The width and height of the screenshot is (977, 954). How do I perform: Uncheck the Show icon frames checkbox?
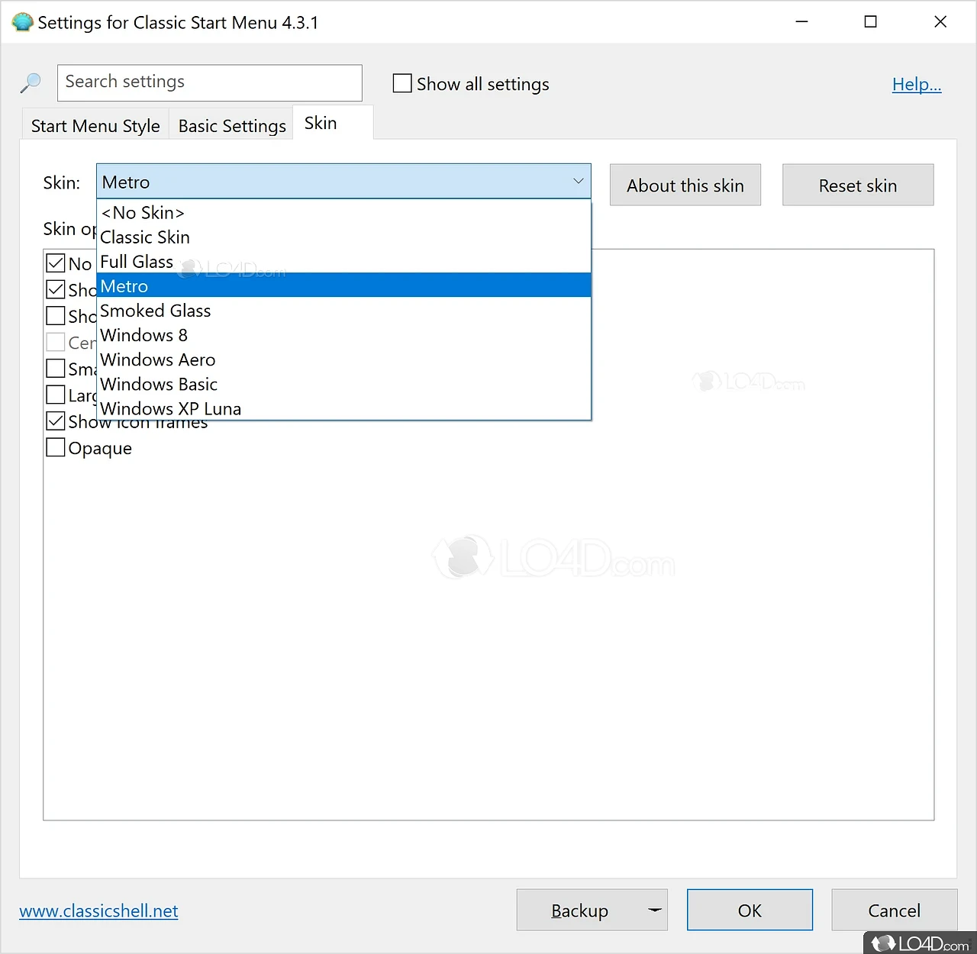pos(56,421)
